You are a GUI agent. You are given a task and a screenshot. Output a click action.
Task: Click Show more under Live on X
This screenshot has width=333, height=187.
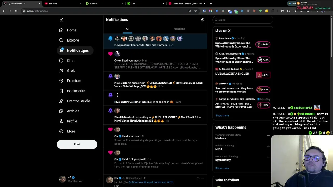click(x=222, y=116)
